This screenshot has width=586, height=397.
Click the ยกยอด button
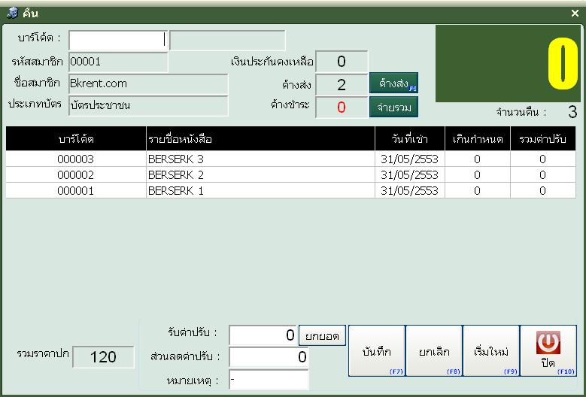(322, 335)
